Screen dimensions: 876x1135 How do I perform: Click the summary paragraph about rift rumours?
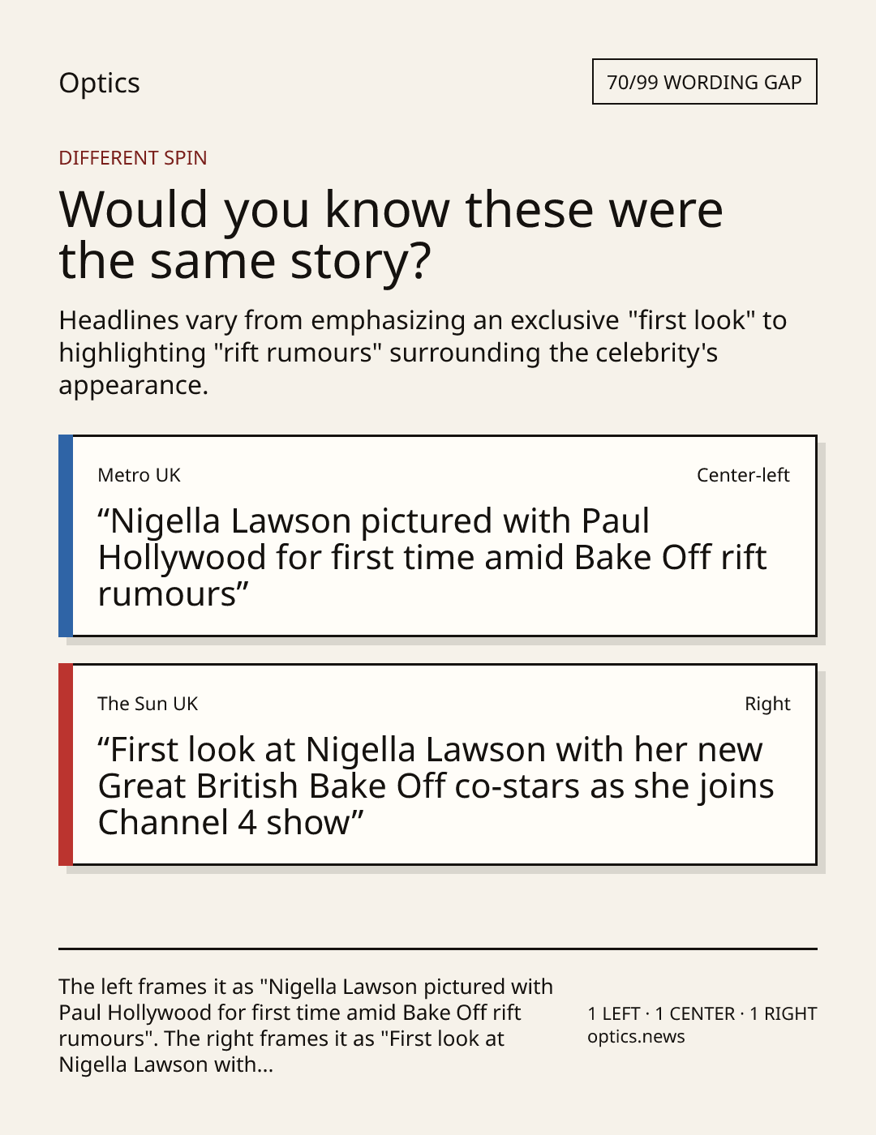(x=423, y=353)
